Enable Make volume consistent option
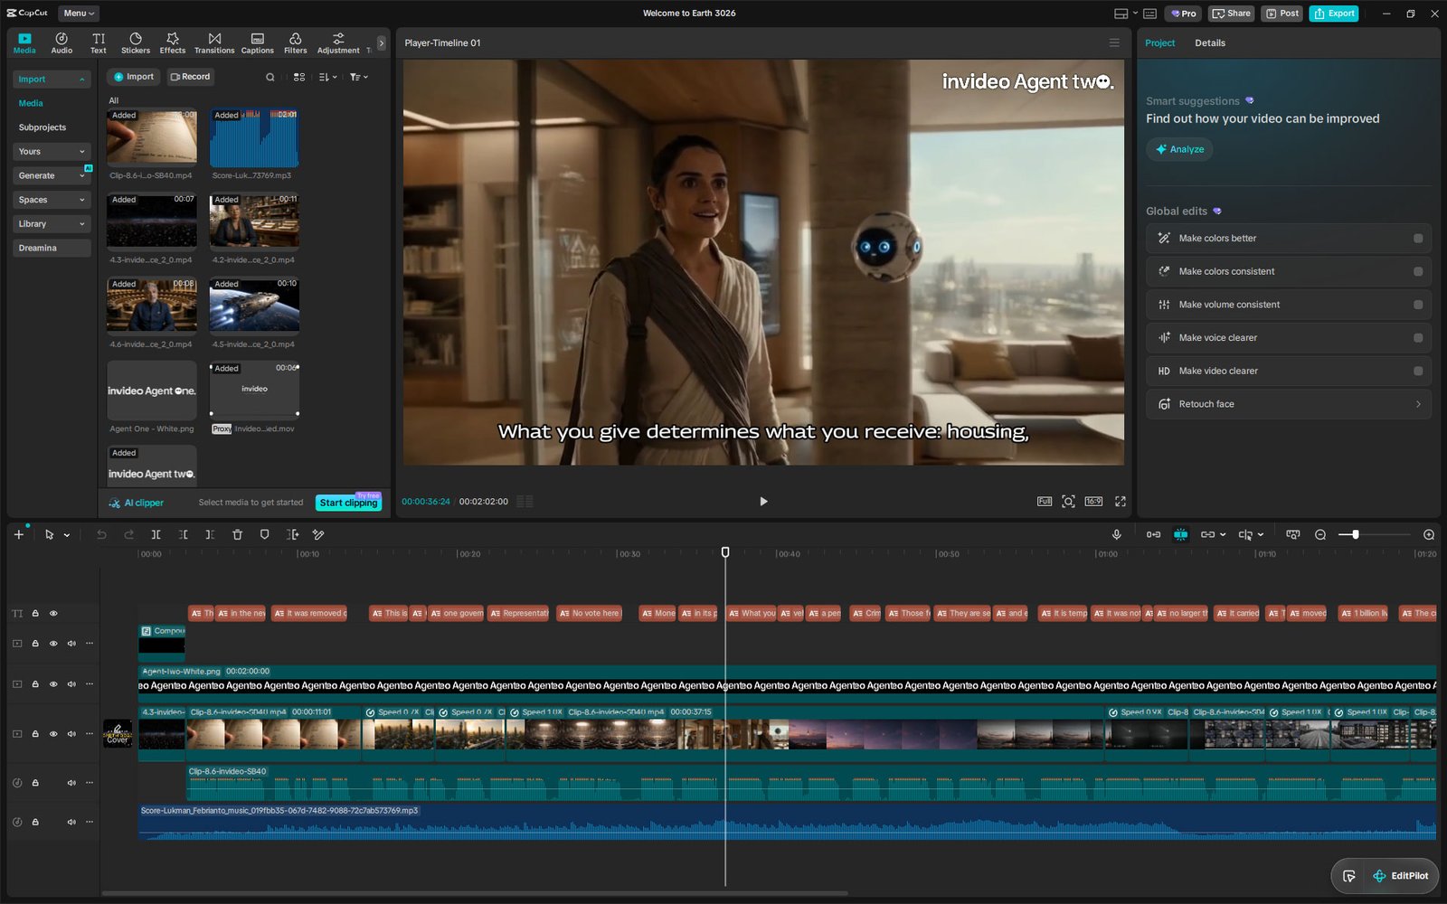 (1418, 305)
